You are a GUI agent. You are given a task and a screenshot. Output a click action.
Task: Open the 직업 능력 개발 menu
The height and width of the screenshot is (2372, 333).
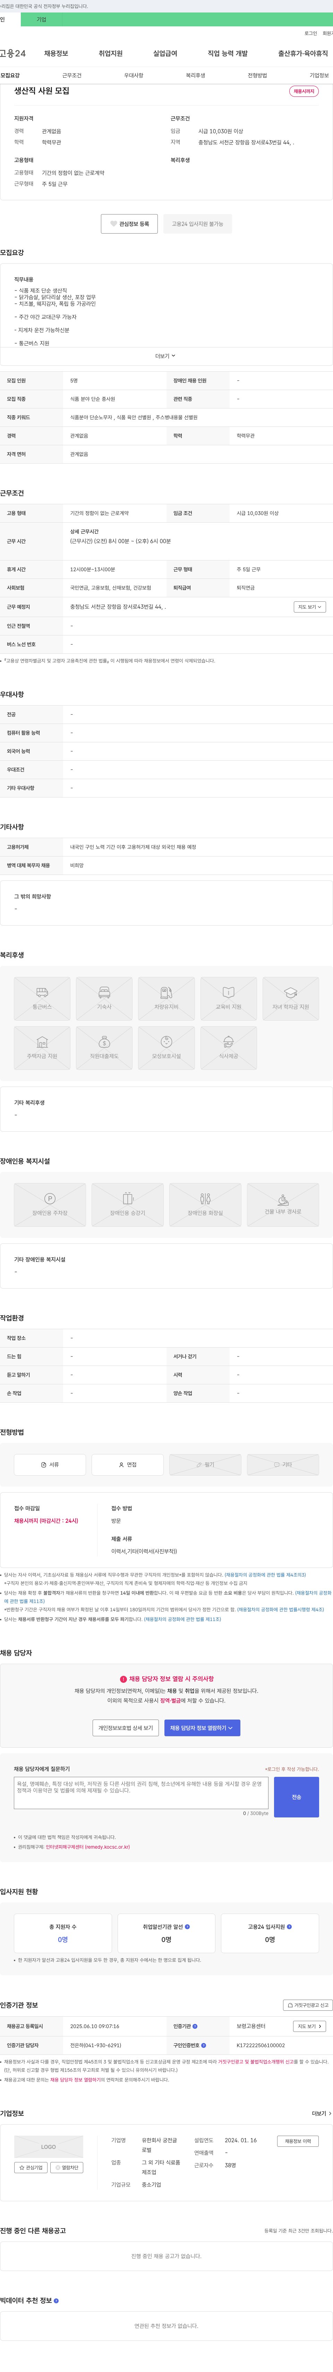pos(227,53)
